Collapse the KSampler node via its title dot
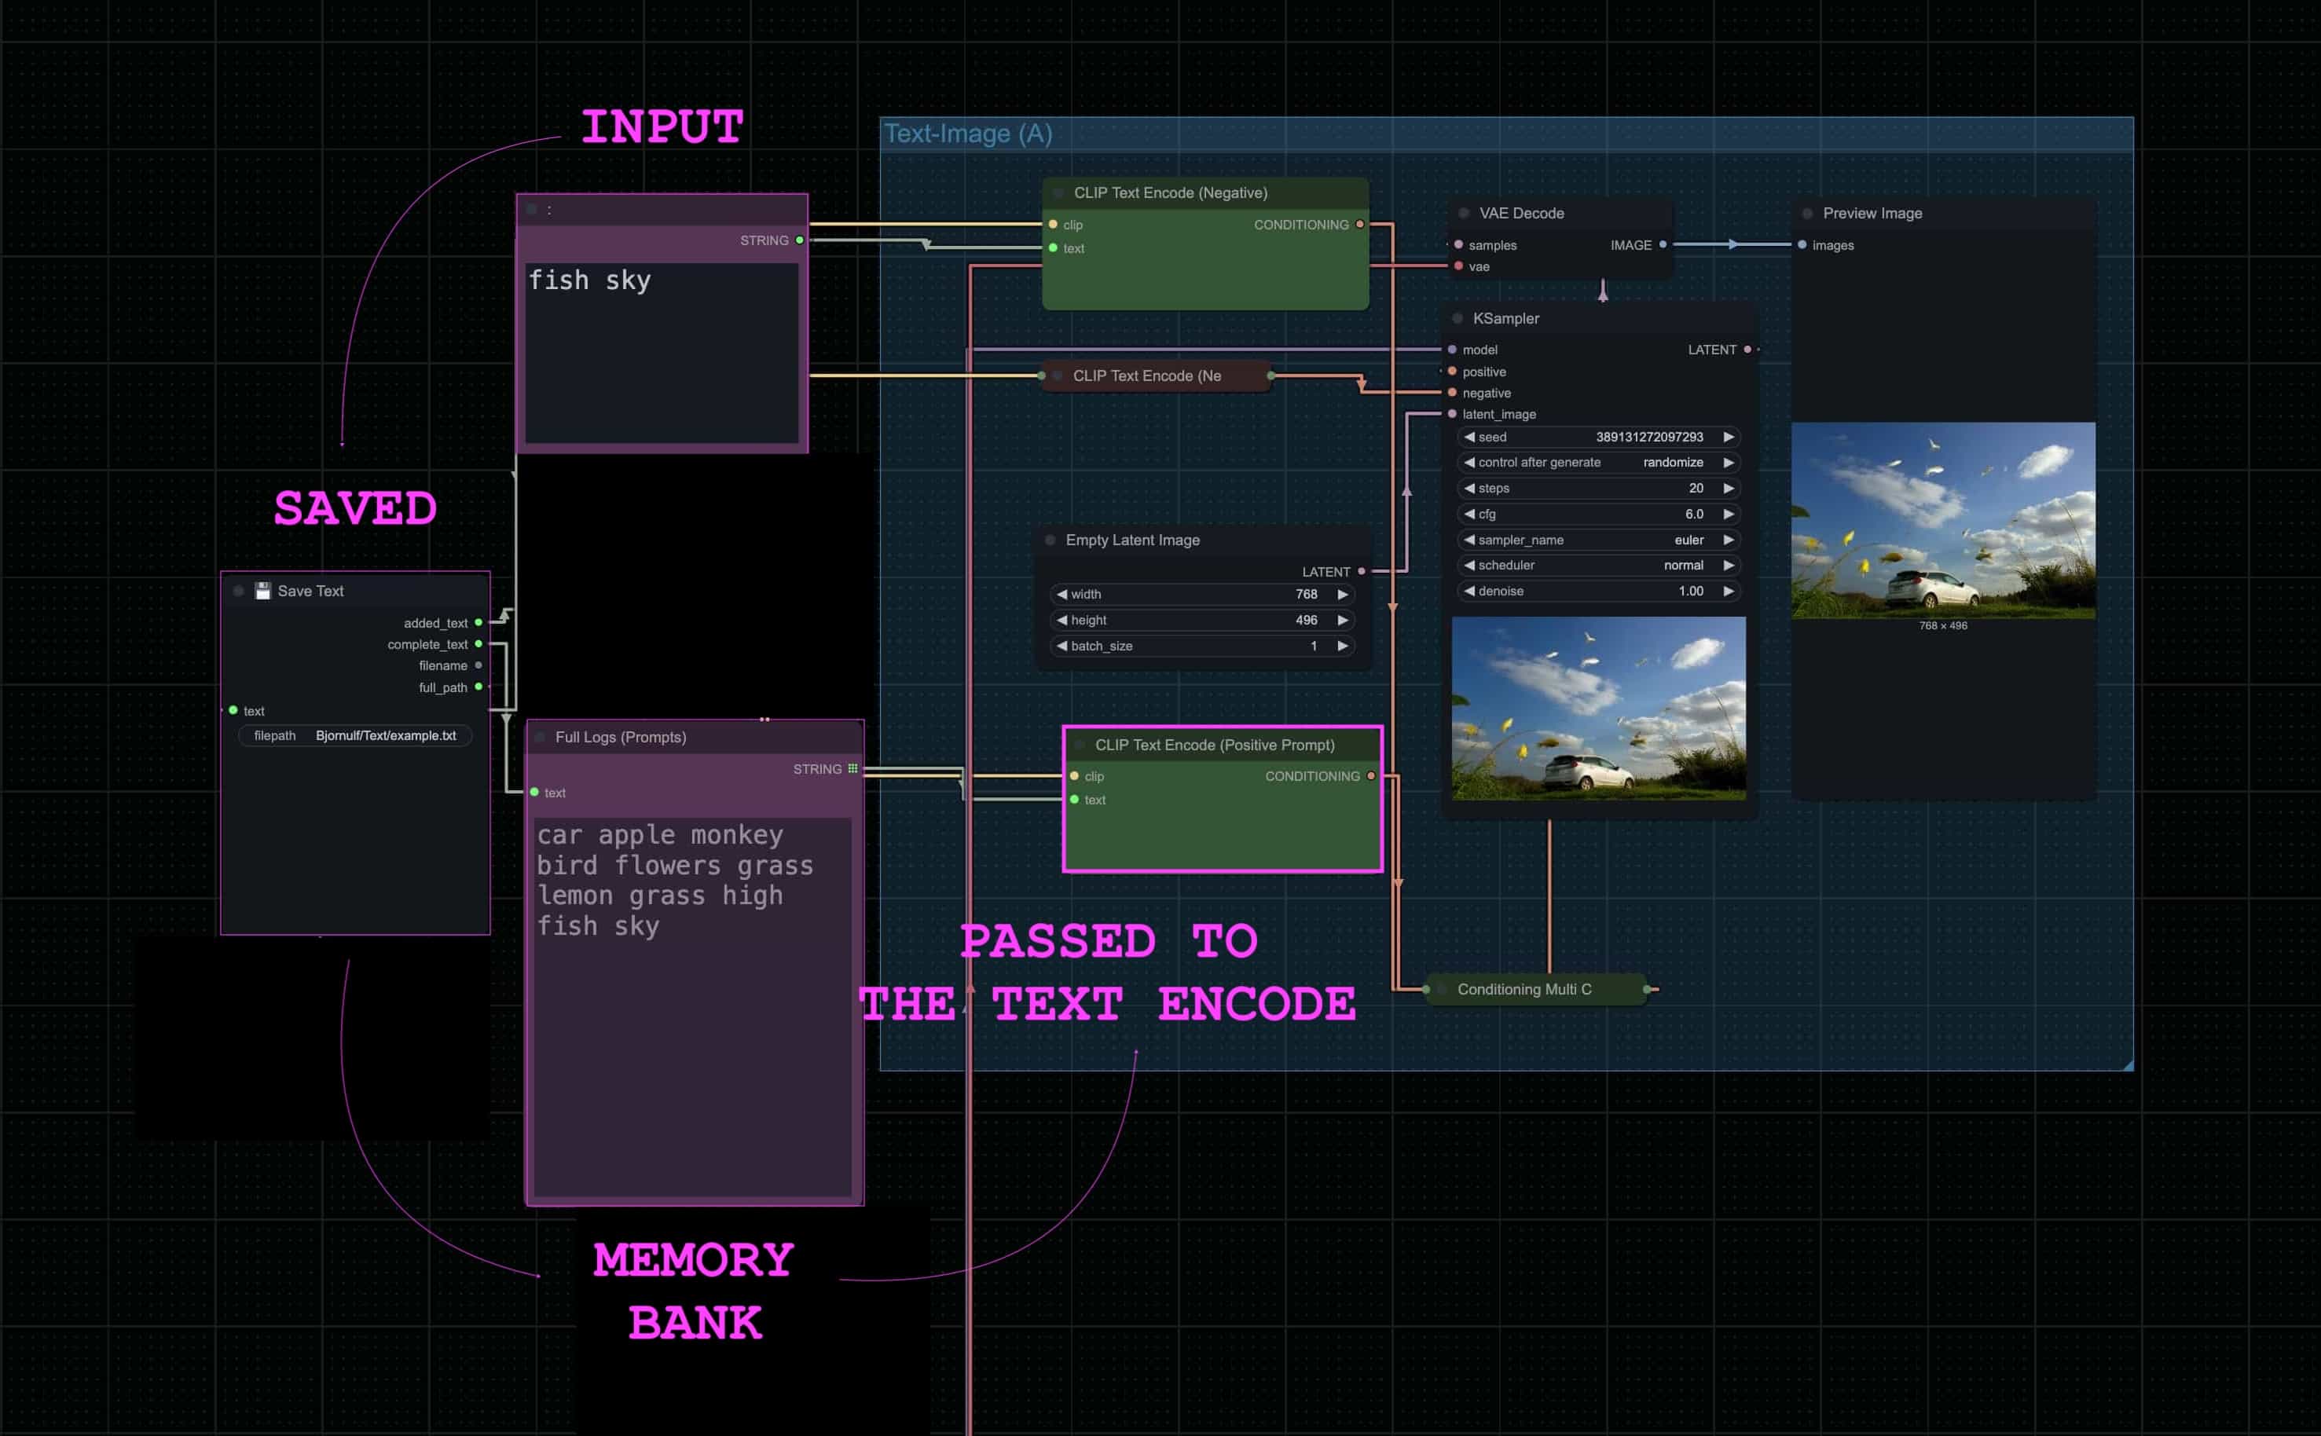 pos(1457,318)
